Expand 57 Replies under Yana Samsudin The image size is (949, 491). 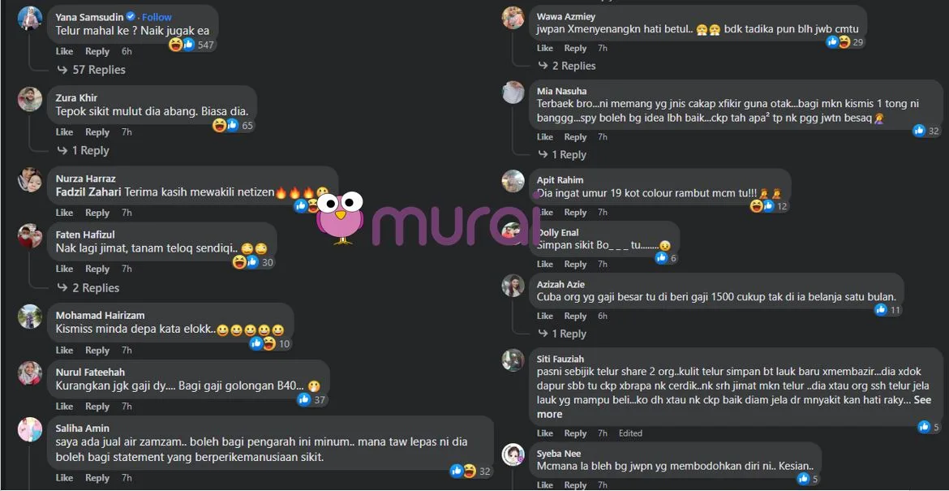click(x=92, y=70)
